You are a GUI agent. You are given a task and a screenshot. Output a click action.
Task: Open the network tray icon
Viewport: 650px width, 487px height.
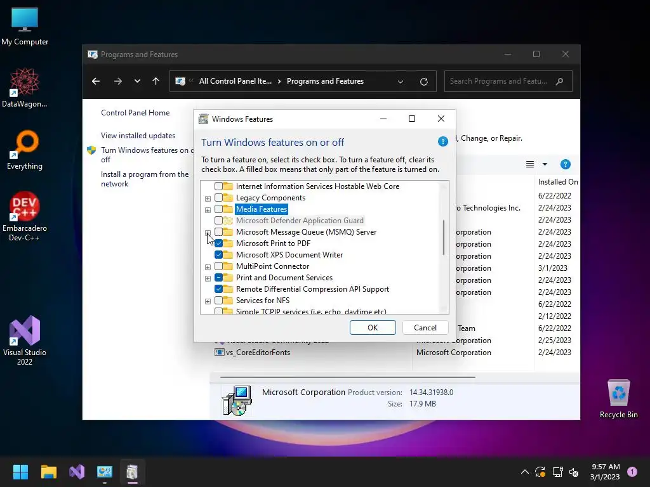click(x=557, y=472)
